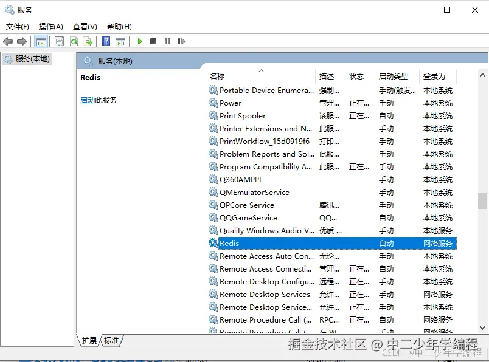This screenshot has height=362, width=489.
Task: Open the Help question mark icon
Action: (x=106, y=41)
